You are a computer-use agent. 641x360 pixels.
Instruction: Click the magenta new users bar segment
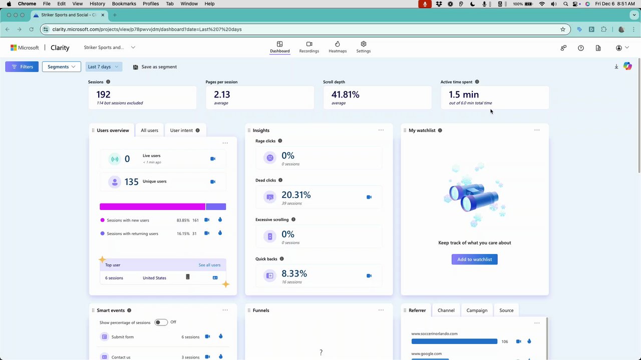click(x=152, y=206)
